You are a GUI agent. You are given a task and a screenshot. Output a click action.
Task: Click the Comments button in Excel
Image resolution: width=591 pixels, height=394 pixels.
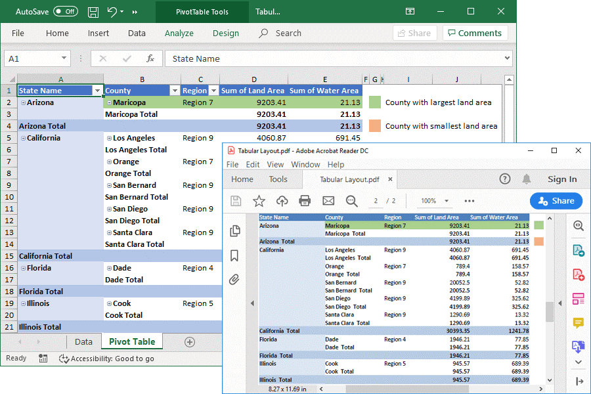click(473, 33)
